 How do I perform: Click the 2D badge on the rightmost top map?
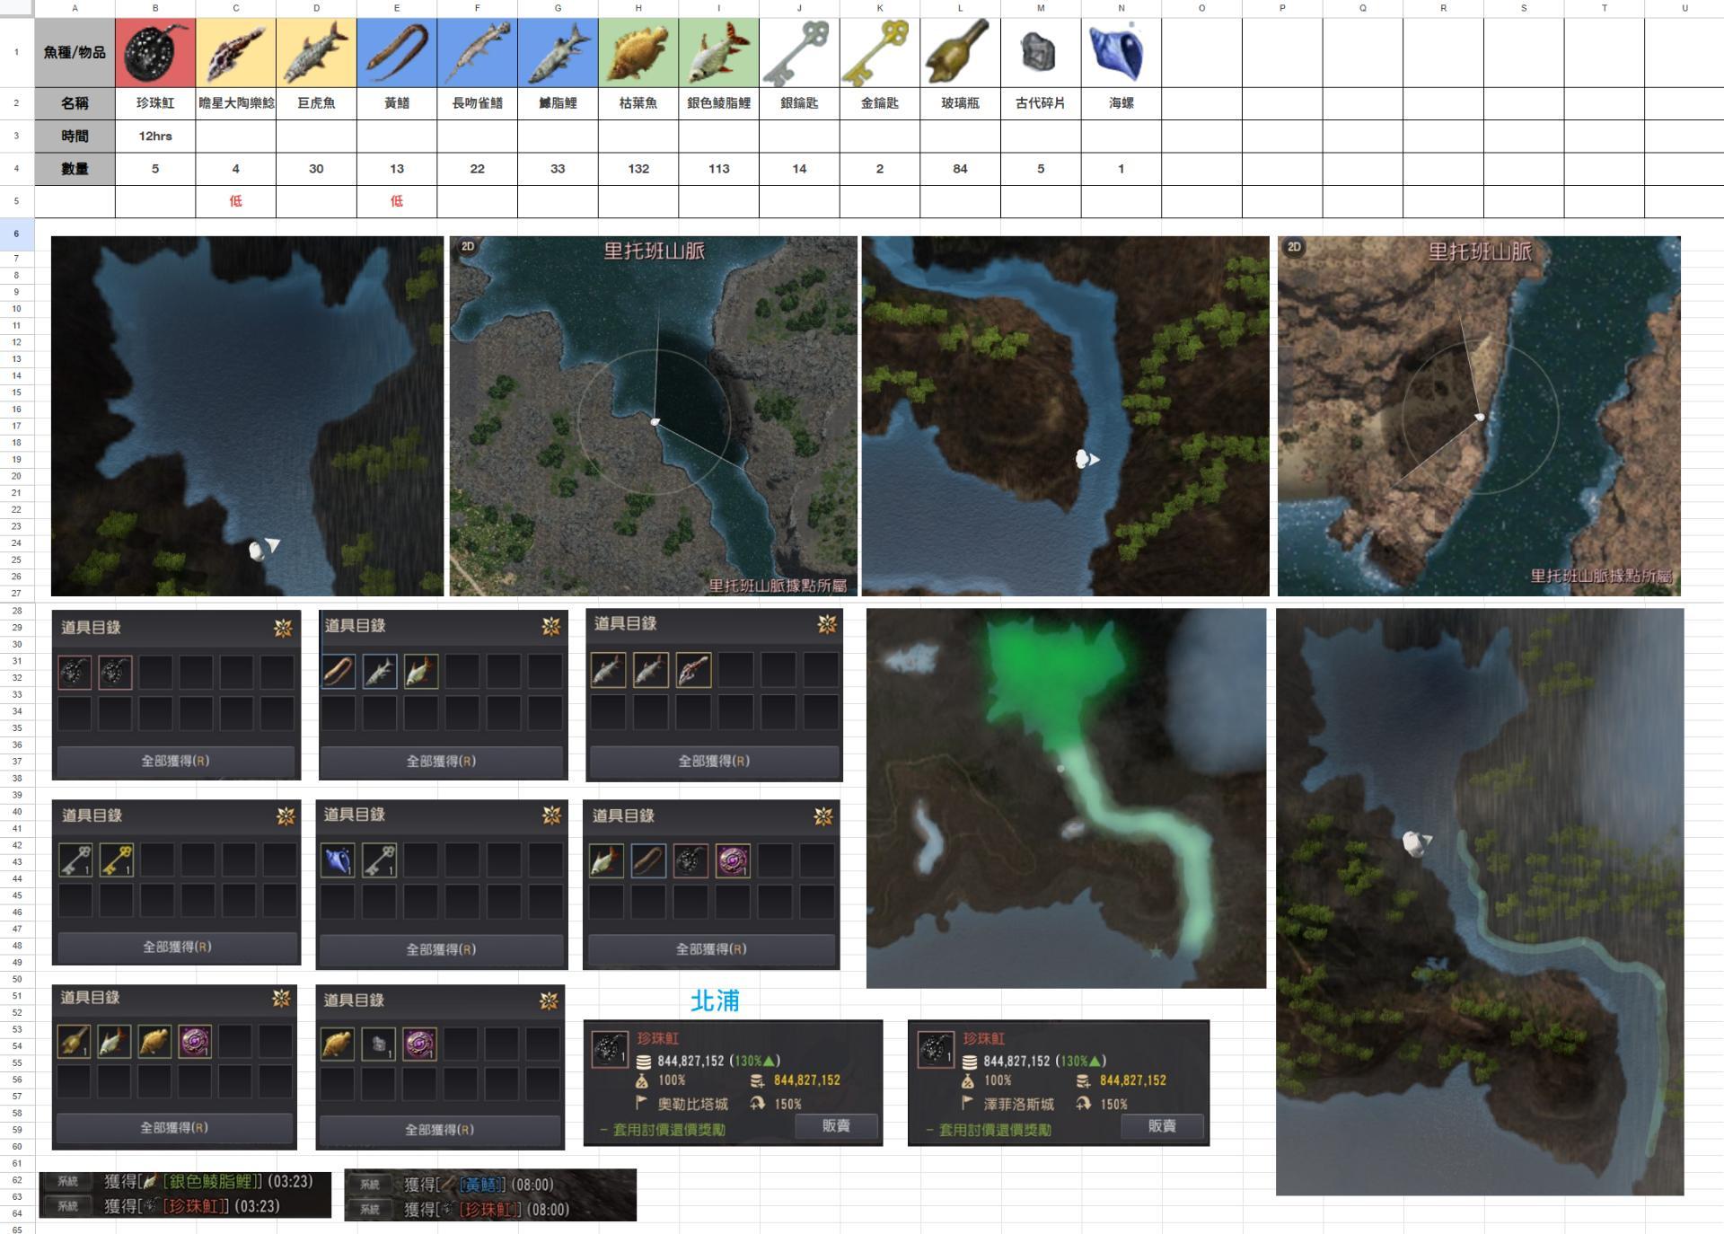pyautogui.click(x=1294, y=247)
